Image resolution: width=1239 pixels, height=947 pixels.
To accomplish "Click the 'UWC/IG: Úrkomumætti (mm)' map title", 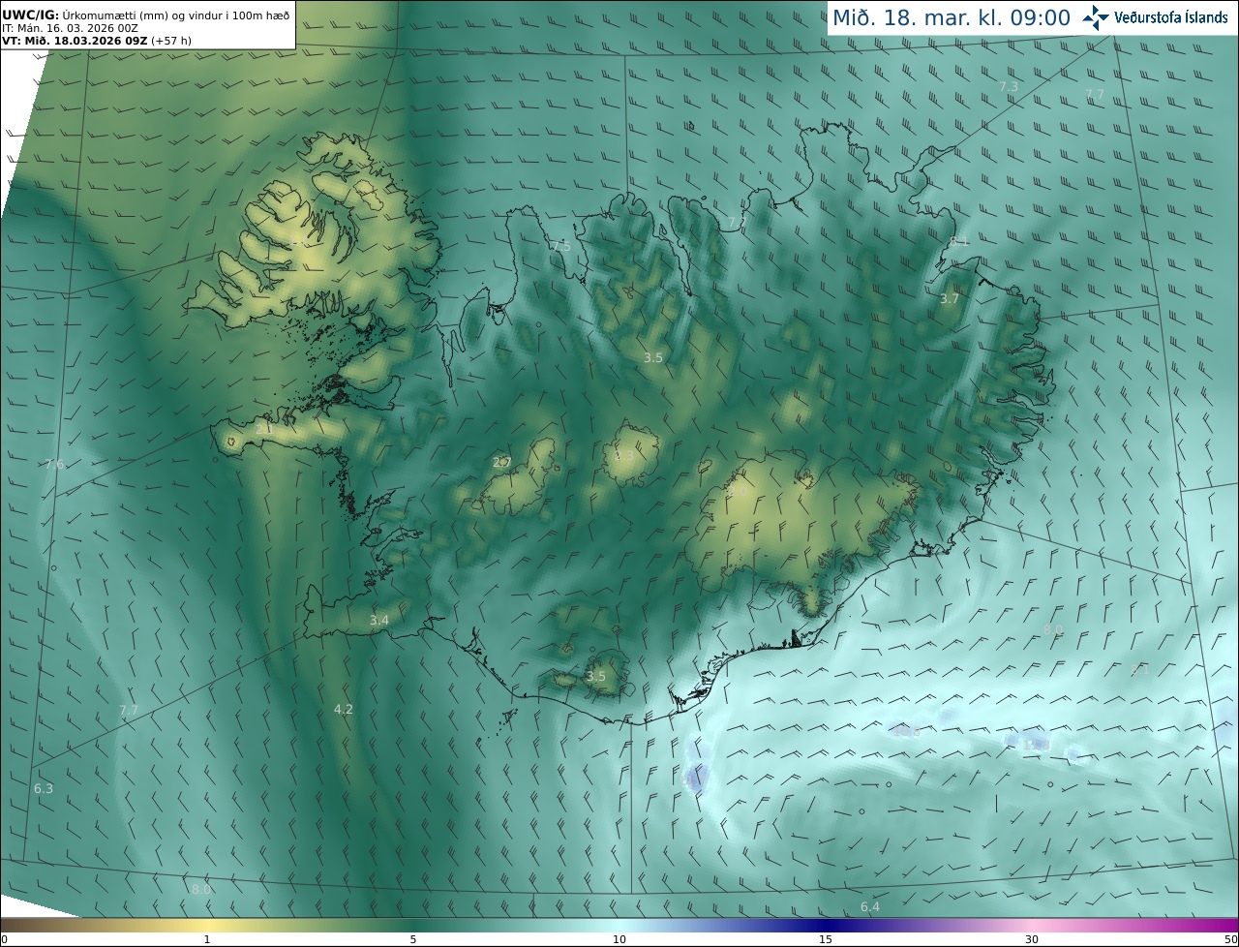I will [x=147, y=15].
